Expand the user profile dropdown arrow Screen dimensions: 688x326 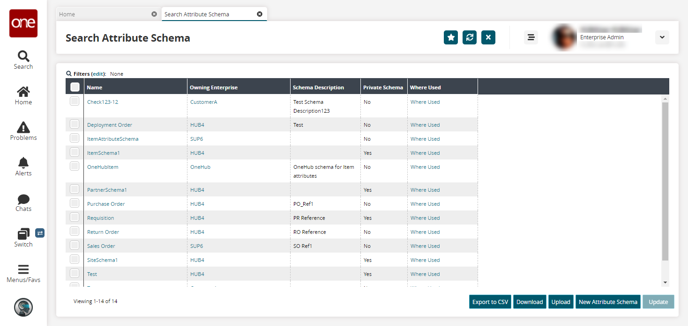662,37
